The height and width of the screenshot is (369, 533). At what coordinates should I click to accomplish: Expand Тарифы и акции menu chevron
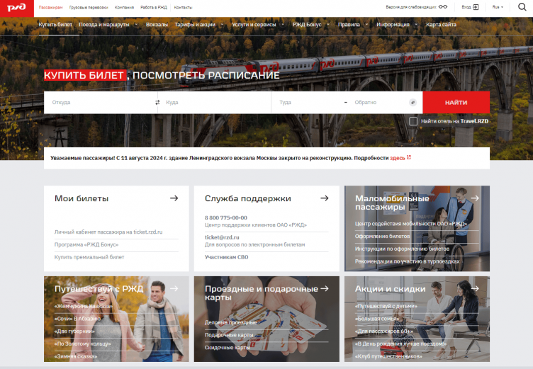click(222, 25)
